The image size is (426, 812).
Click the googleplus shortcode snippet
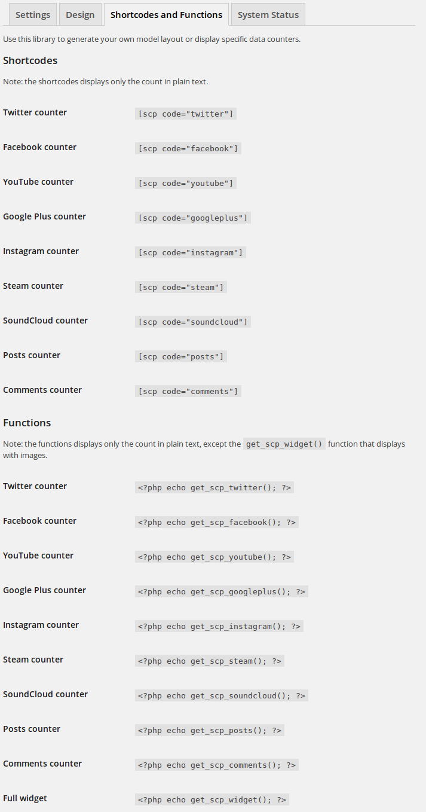point(193,218)
